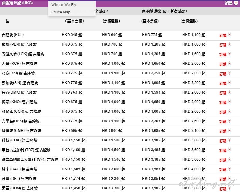Open Where We Fly menu item
The image size is (240, 193).
(x=64, y=5)
